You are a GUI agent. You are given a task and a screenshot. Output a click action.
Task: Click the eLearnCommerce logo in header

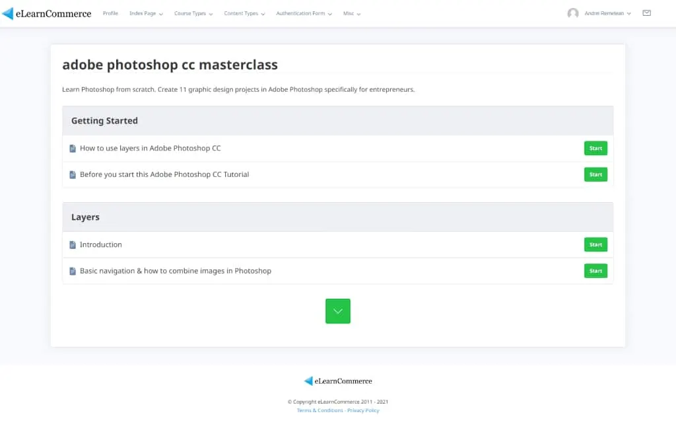pyautogui.click(x=47, y=13)
